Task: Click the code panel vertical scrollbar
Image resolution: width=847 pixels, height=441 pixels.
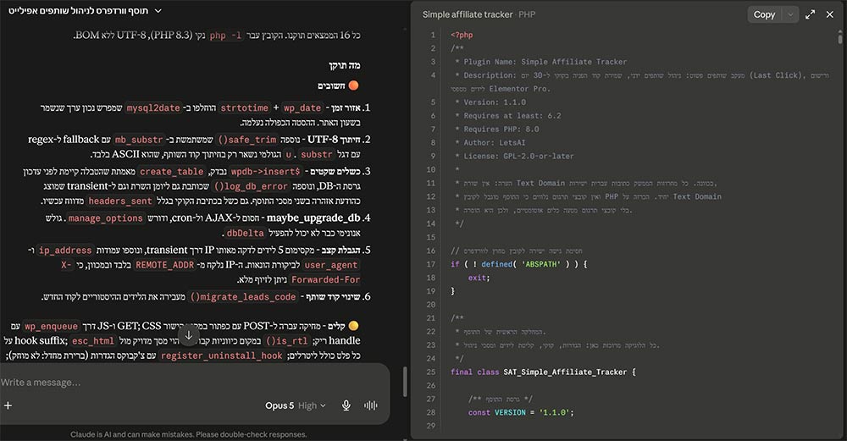Action: pyautogui.click(x=840, y=38)
